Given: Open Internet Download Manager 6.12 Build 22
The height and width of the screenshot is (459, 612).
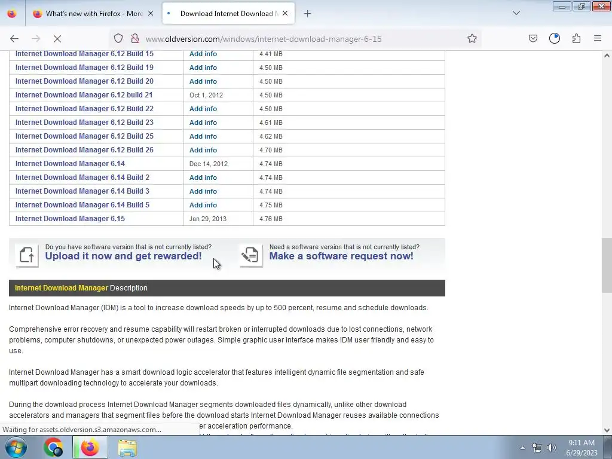Looking at the screenshot, I should tap(84, 109).
